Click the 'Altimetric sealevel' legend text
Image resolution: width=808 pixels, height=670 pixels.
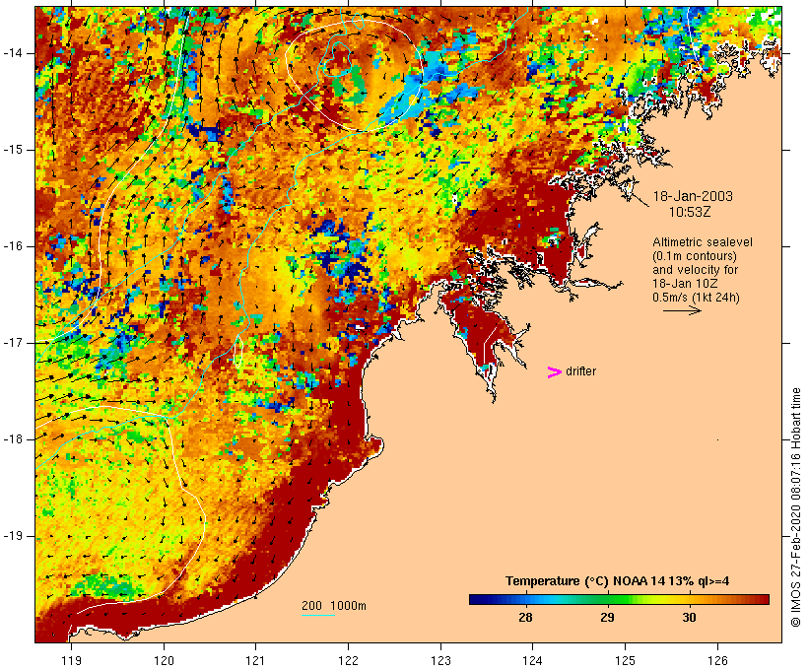coord(703,242)
